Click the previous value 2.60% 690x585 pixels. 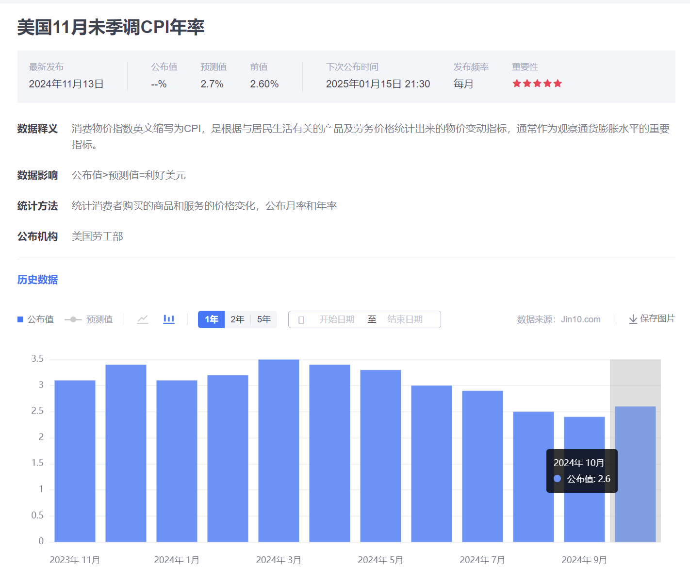pos(264,84)
